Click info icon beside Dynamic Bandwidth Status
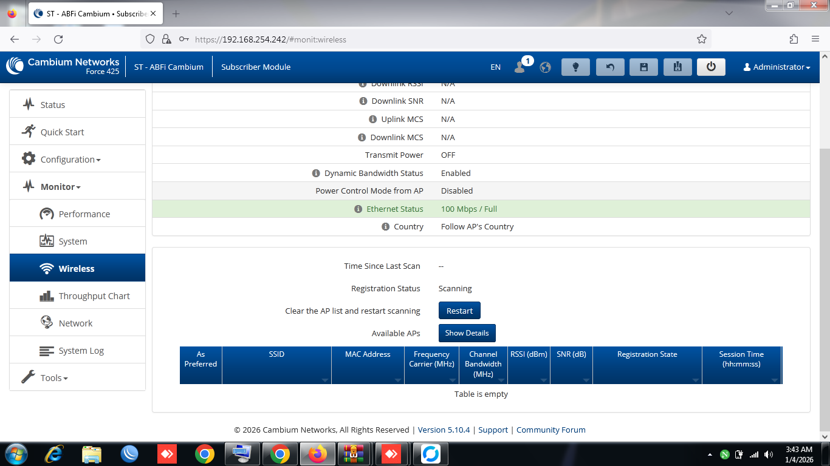 (x=316, y=173)
